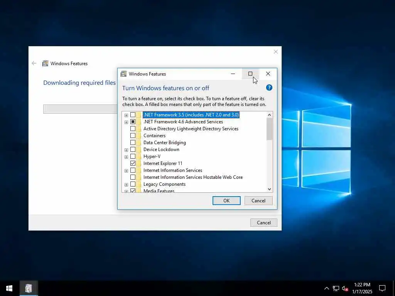The image size is (395, 296).
Task: Expand .NET Framework 4.6 Advanced Services node
Action: point(126,122)
